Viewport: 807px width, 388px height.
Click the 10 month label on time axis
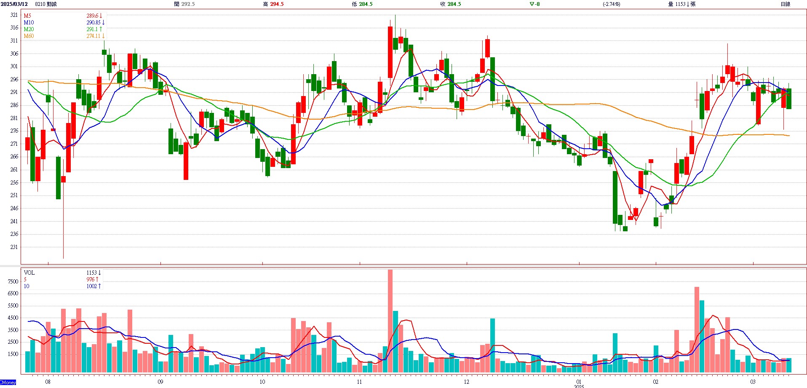pyautogui.click(x=262, y=382)
